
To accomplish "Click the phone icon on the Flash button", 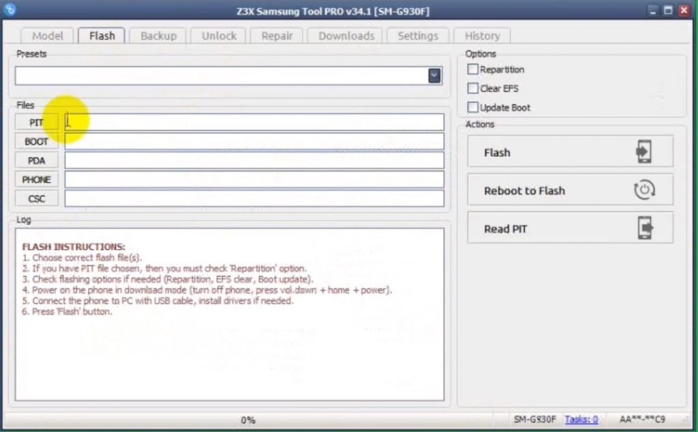I will tap(643, 152).
